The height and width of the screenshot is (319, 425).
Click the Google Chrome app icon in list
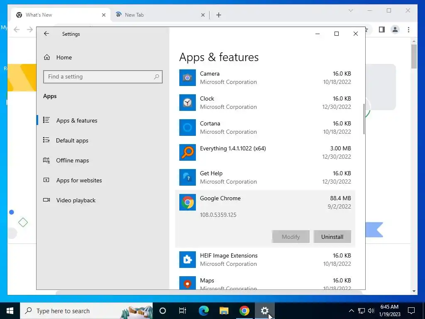[188, 202]
